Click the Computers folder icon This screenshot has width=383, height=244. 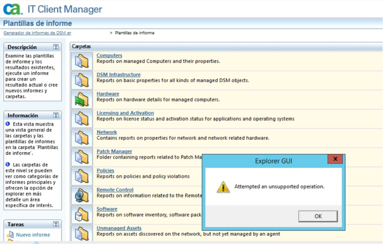tap(82, 61)
